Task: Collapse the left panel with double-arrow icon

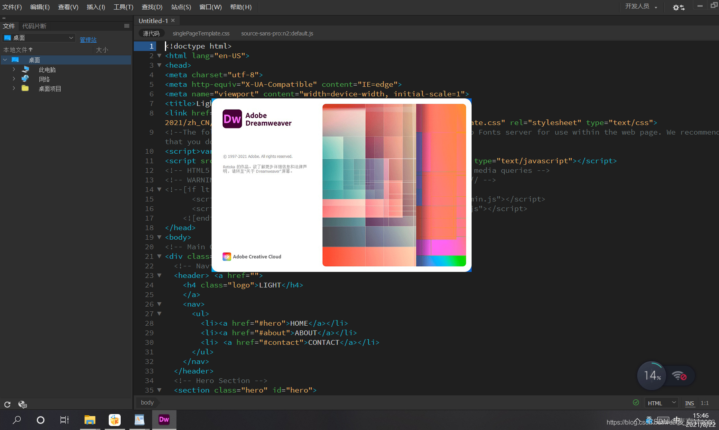Action: (x=4, y=18)
